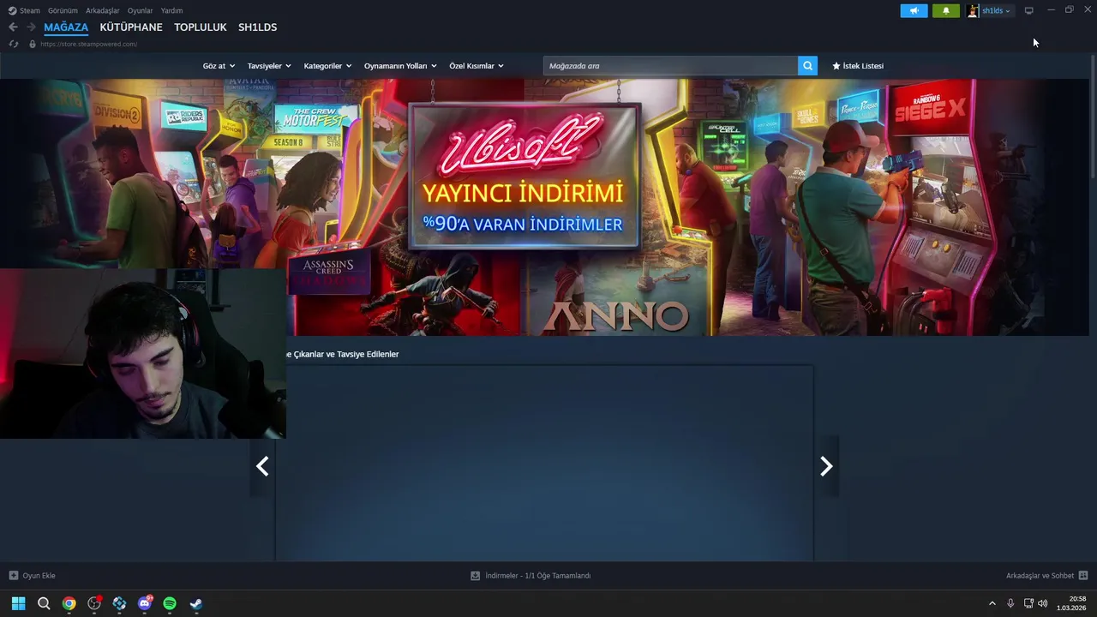Click the back navigation arrow

[x=13, y=27]
